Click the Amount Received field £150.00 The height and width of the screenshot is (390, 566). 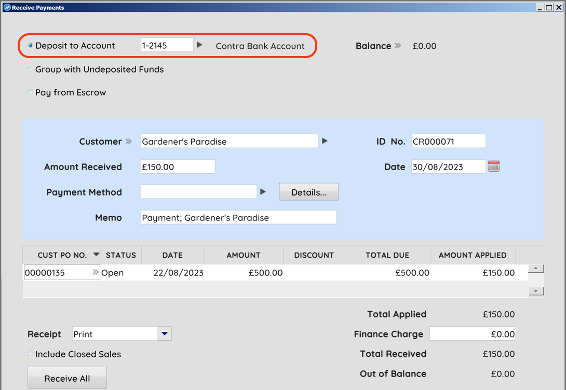point(178,166)
